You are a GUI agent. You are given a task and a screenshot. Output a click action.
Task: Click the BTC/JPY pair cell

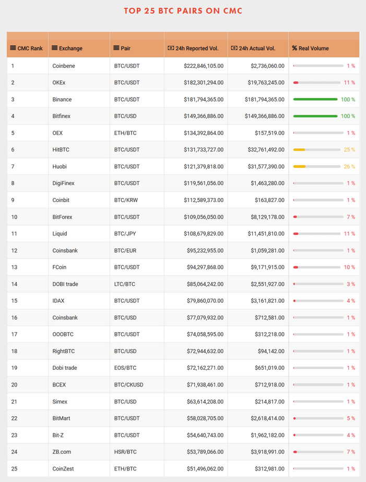pos(137,233)
